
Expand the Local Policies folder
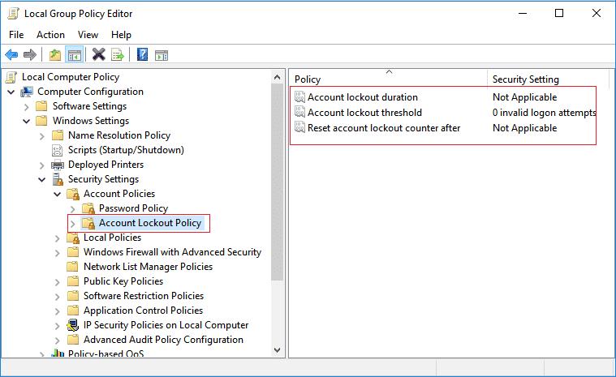57,238
